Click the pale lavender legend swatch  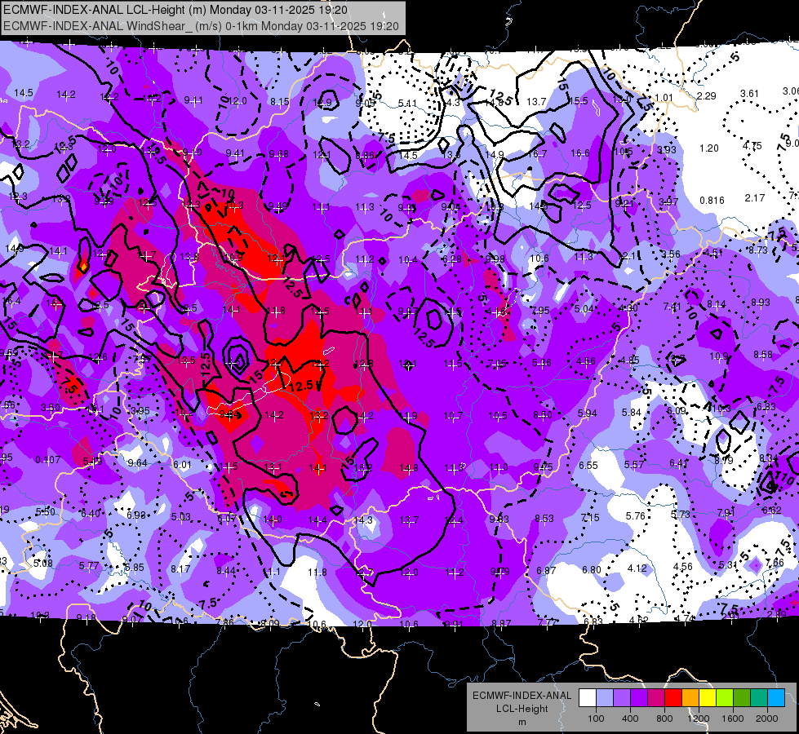[605, 698]
